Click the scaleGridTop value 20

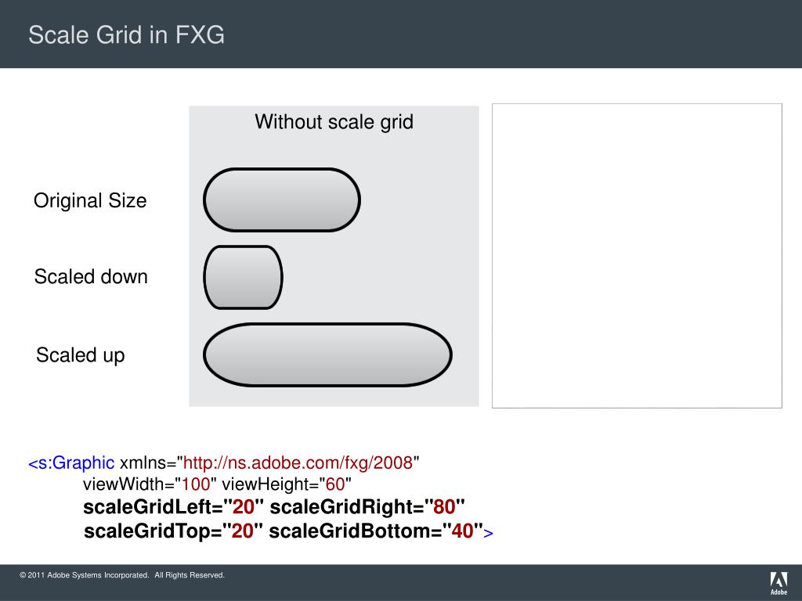[243, 531]
